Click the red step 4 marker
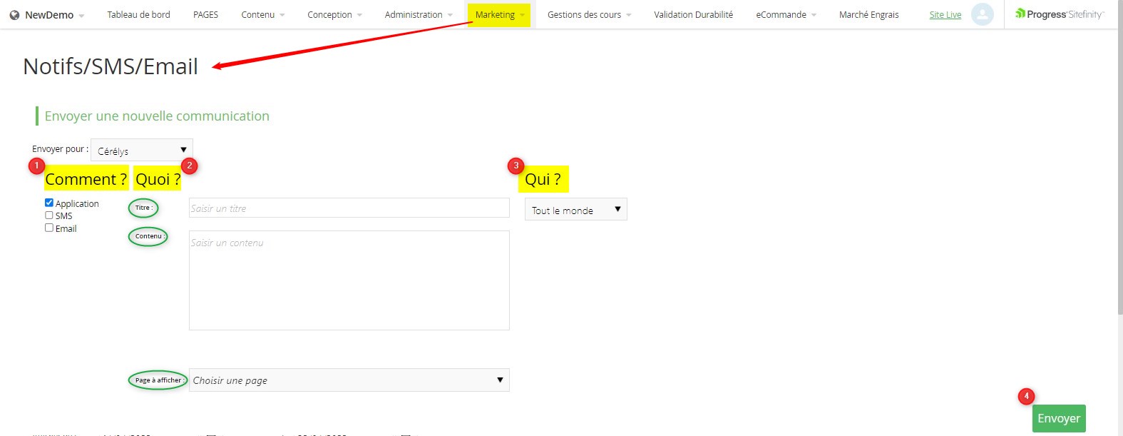This screenshot has width=1123, height=436. pos(1026,396)
